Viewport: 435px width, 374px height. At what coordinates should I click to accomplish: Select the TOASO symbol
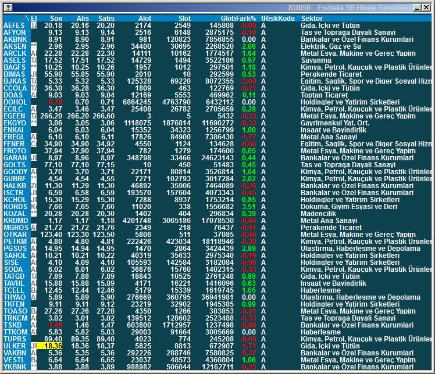coord(15,311)
